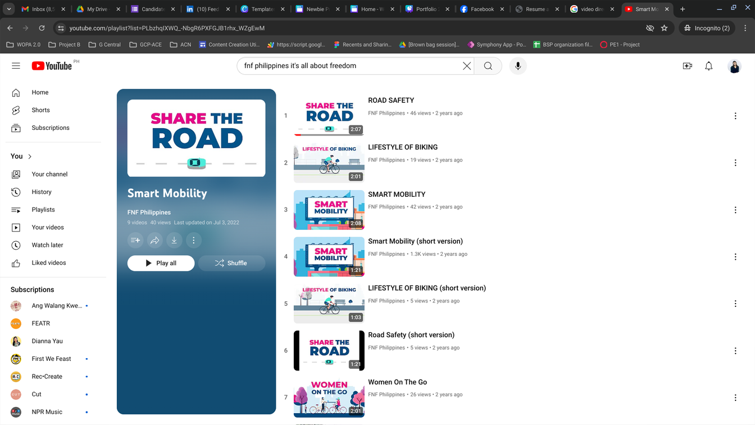Play the Women On The Go thumbnail
755x425 pixels.
point(329,397)
